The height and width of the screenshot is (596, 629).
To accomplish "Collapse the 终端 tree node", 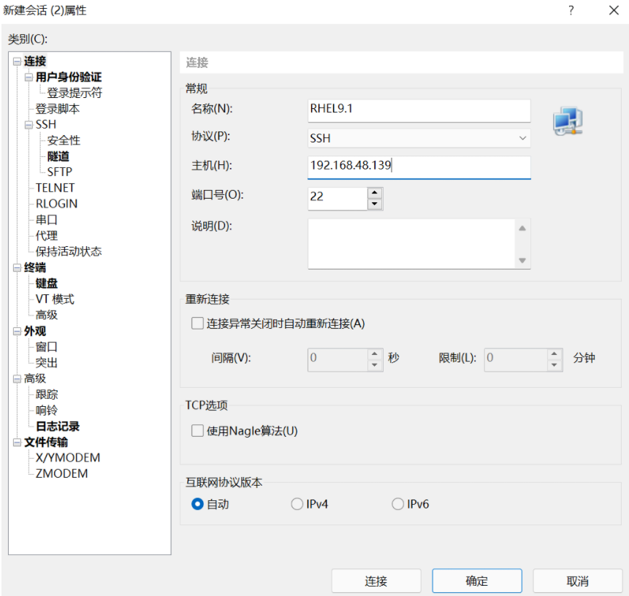I will click(x=17, y=267).
